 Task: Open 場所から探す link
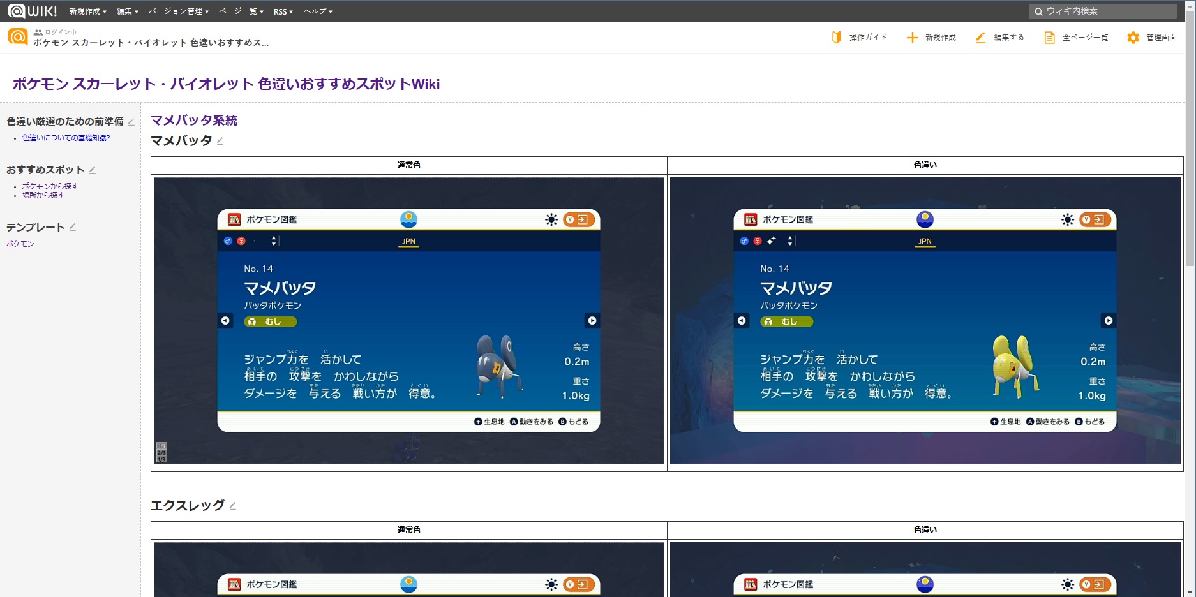(x=43, y=195)
